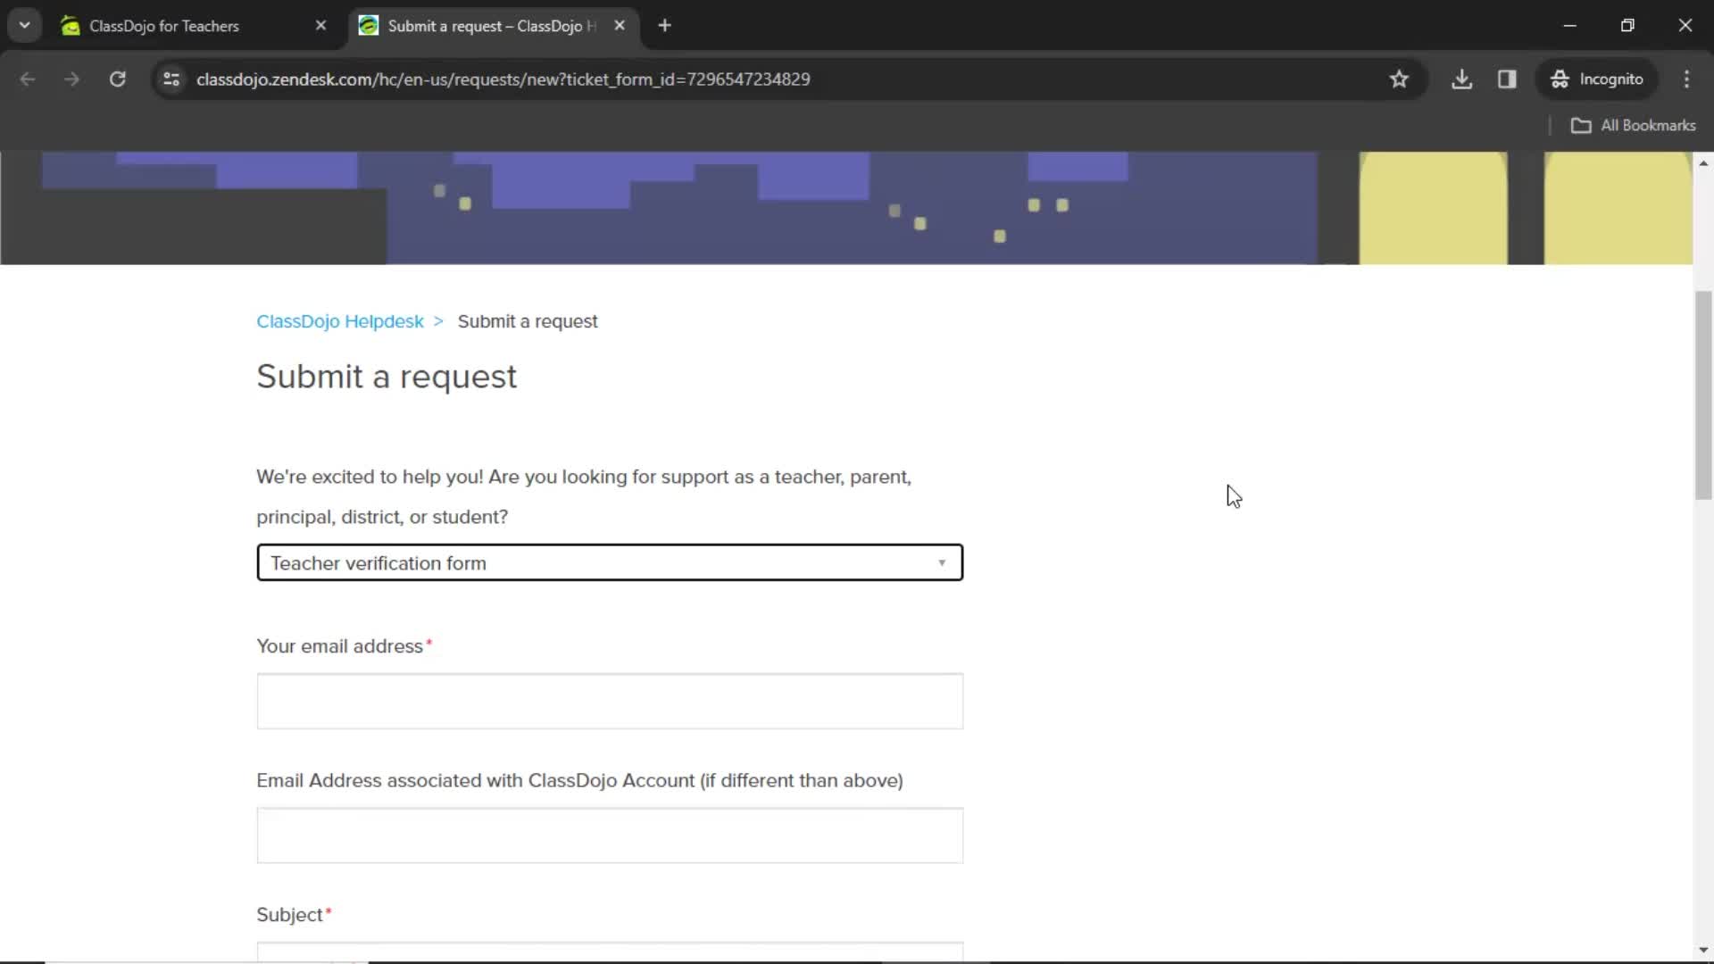Close the ClassDojo for Teachers tab
Image resolution: width=1714 pixels, height=964 pixels.
pos(321,26)
